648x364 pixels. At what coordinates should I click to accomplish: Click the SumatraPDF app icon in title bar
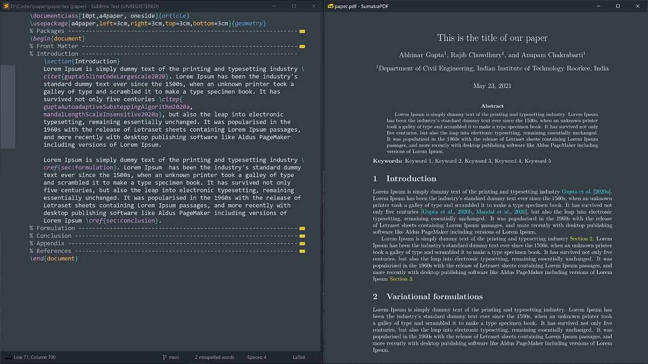(x=330, y=6)
